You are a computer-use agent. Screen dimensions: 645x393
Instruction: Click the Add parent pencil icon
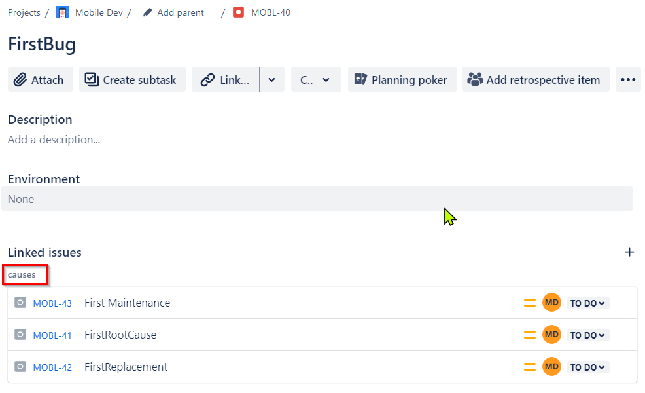pyautogui.click(x=147, y=12)
